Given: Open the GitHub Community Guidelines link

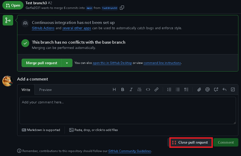Looking at the screenshot, I should click(130, 151).
